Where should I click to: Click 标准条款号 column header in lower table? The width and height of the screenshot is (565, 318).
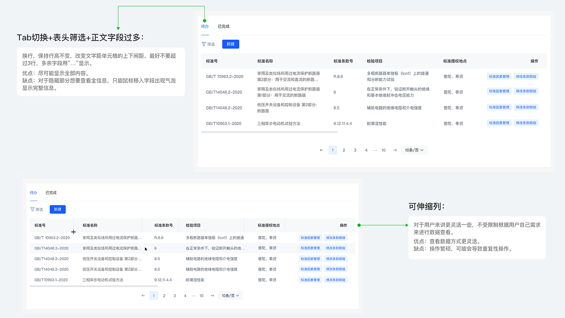[x=164, y=225]
